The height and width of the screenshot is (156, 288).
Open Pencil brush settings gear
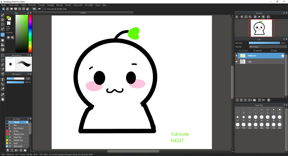pos(27,122)
